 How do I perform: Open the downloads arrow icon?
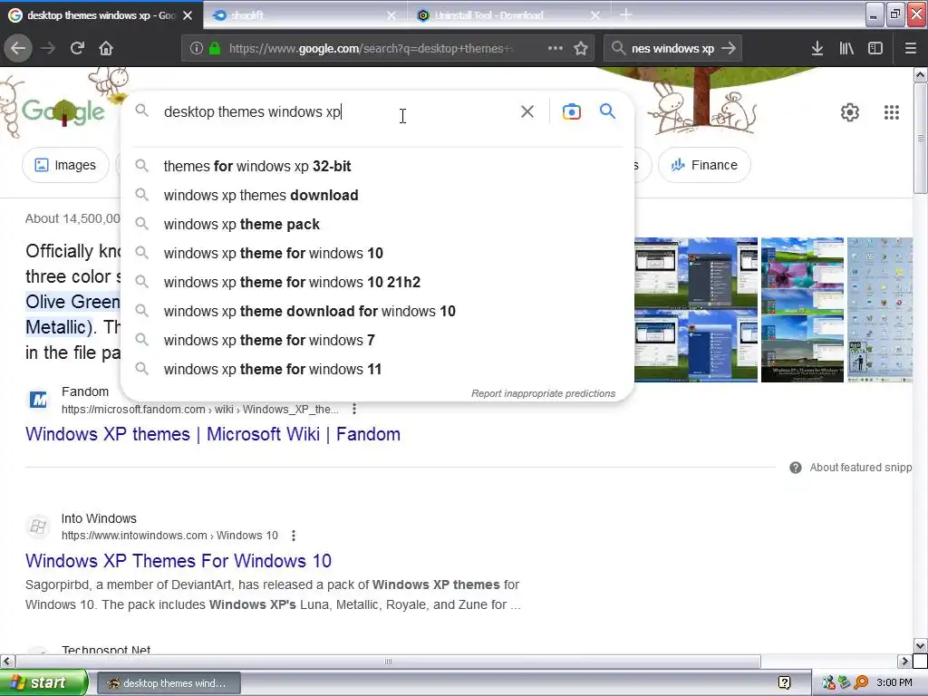coord(817,49)
